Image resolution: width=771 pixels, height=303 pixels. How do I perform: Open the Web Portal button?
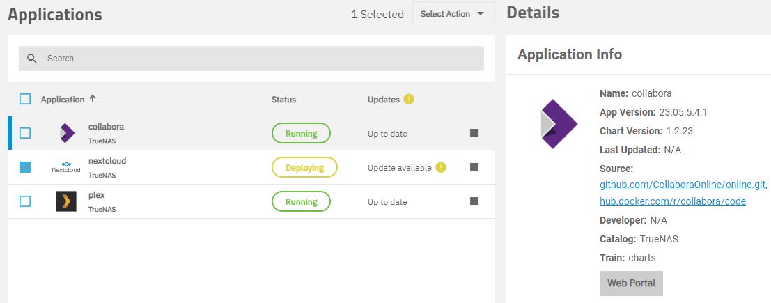point(631,283)
